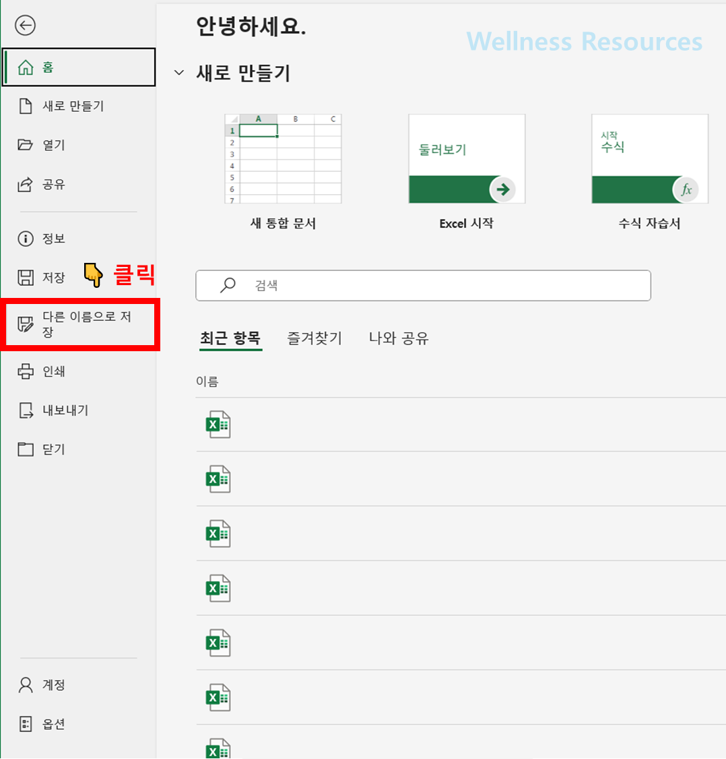Click the 계정 person icon
The image size is (726, 759).
click(26, 685)
